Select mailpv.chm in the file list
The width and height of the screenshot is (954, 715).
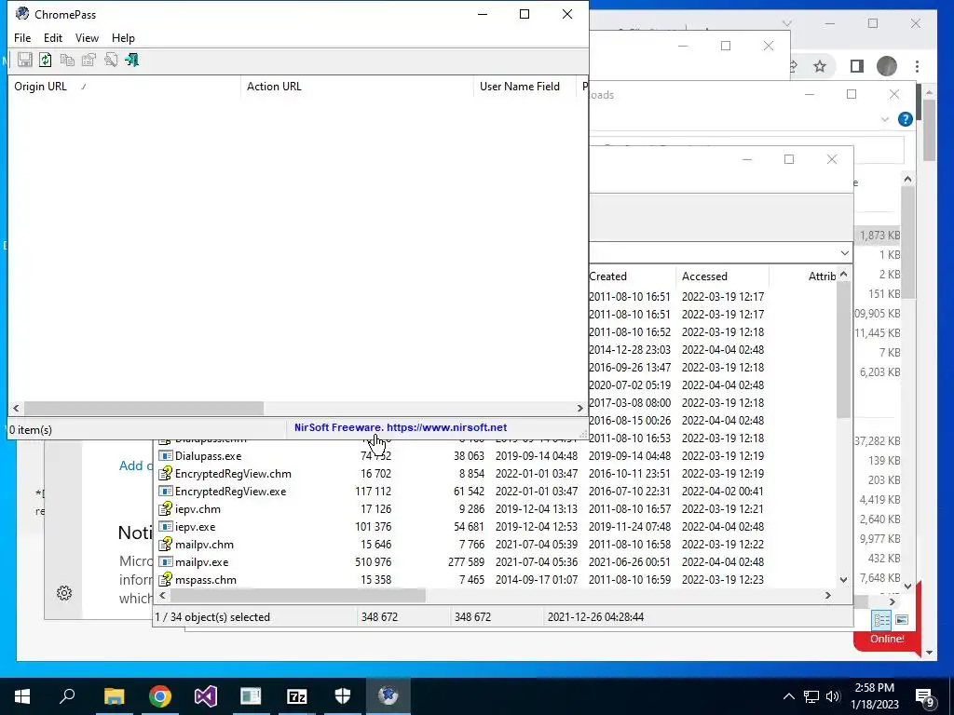tap(204, 544)
